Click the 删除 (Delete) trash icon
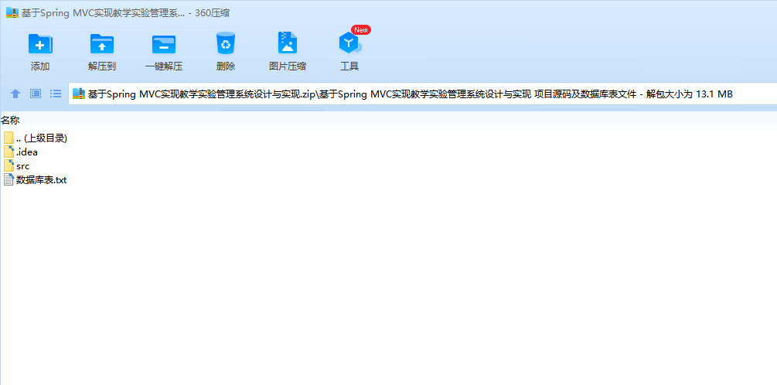This screenshot has height=385, width=777. (226, 43)
